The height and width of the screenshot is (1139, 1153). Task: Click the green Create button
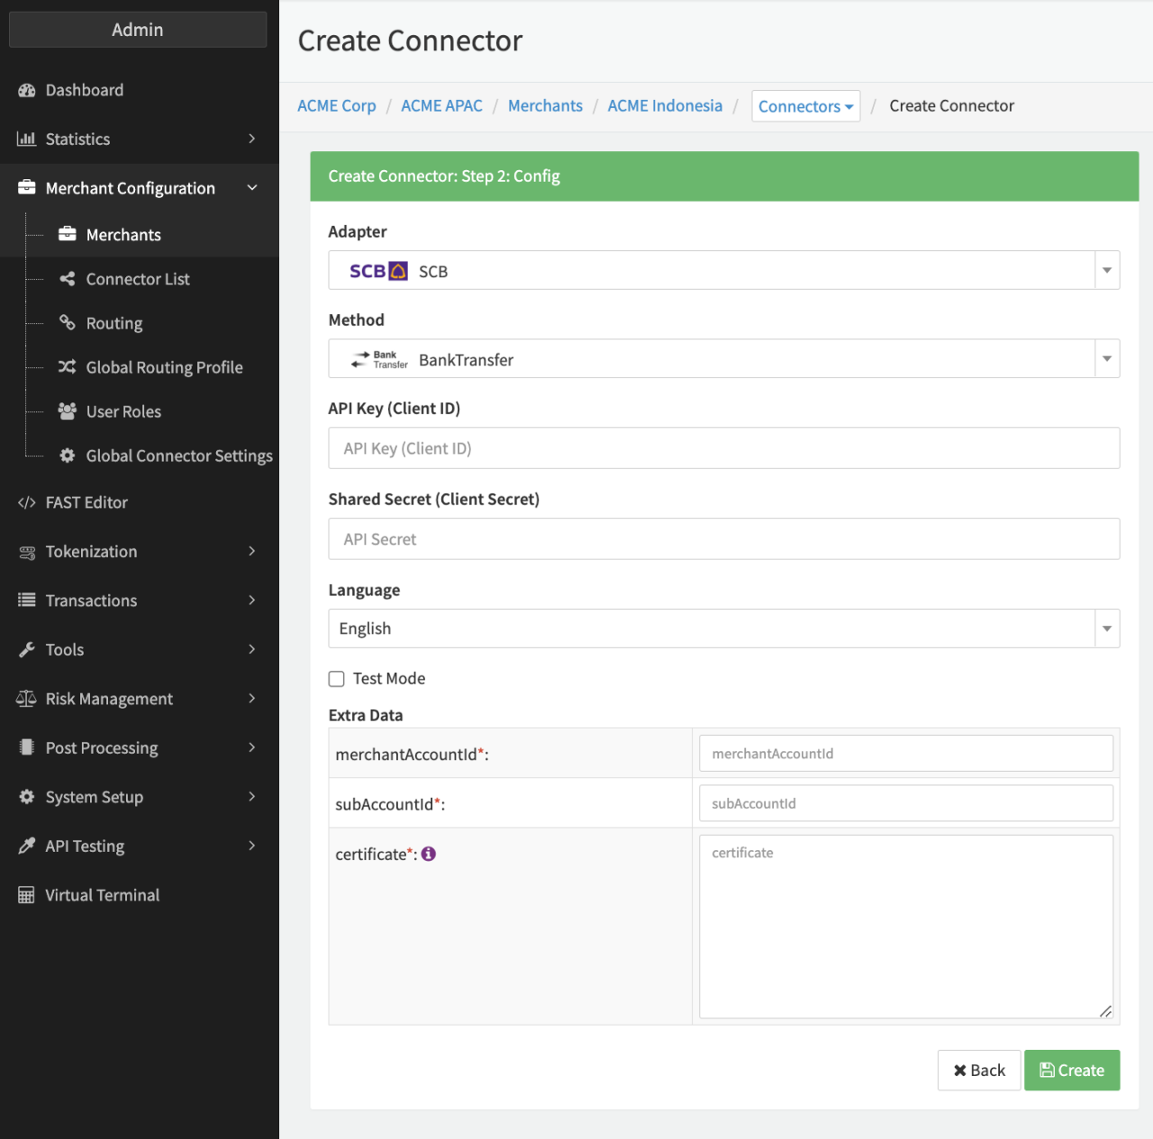point(1071,1070)
